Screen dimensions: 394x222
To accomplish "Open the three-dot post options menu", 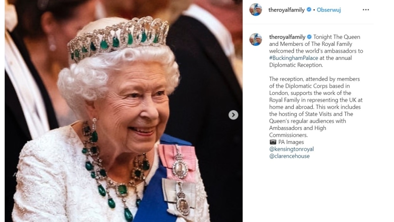I will [x=365, y=10].
